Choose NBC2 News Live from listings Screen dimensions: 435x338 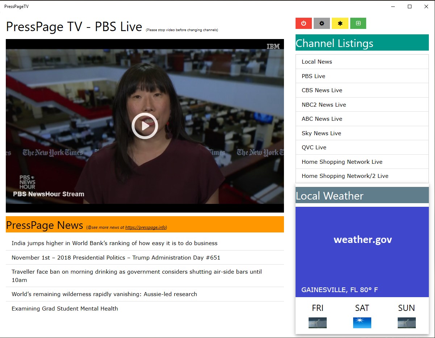(362, 104)
